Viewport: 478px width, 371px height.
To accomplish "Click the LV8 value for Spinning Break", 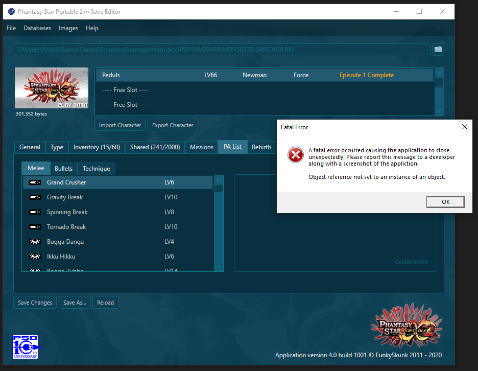I will [169, 212].
